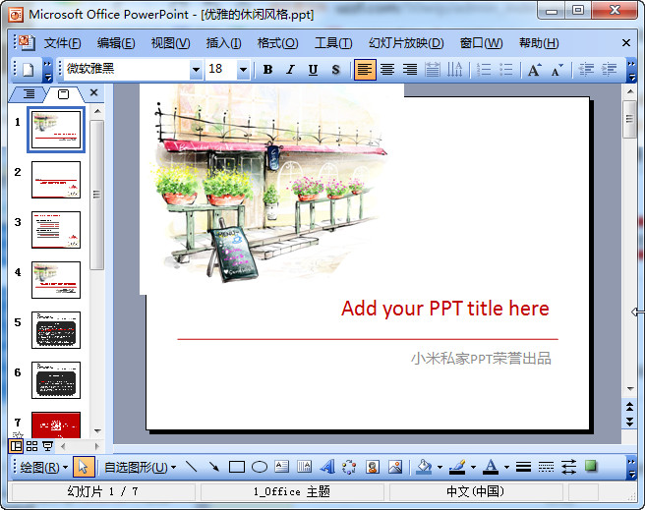Open the 幻灯片放映(D) Slide Show menu

(406, 43)
